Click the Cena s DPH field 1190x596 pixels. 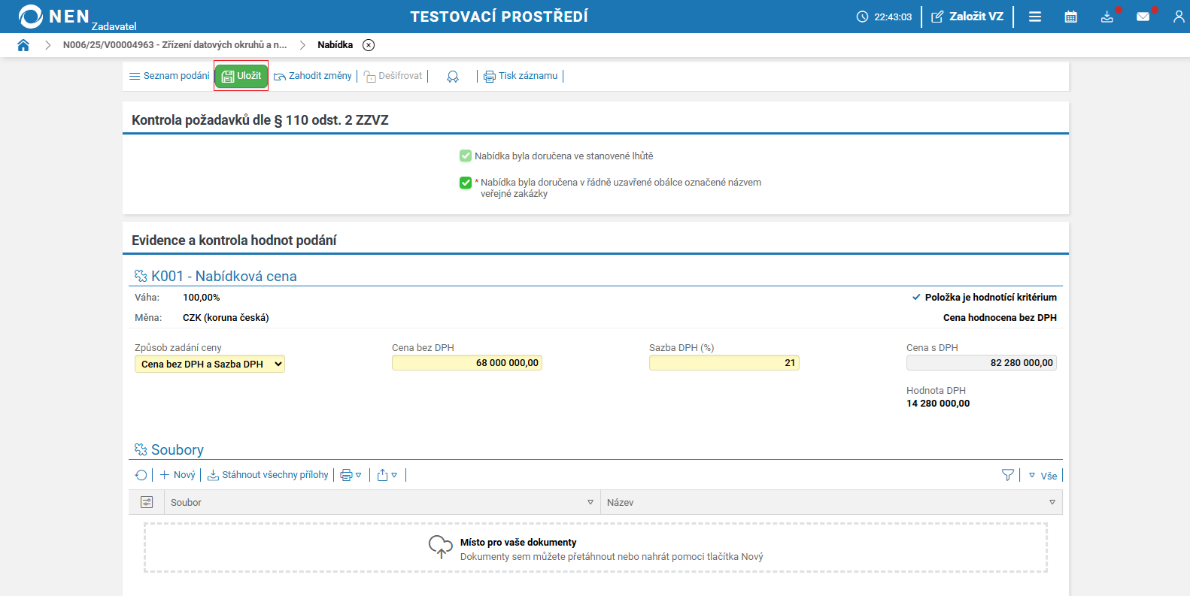(x=982, y=363)
